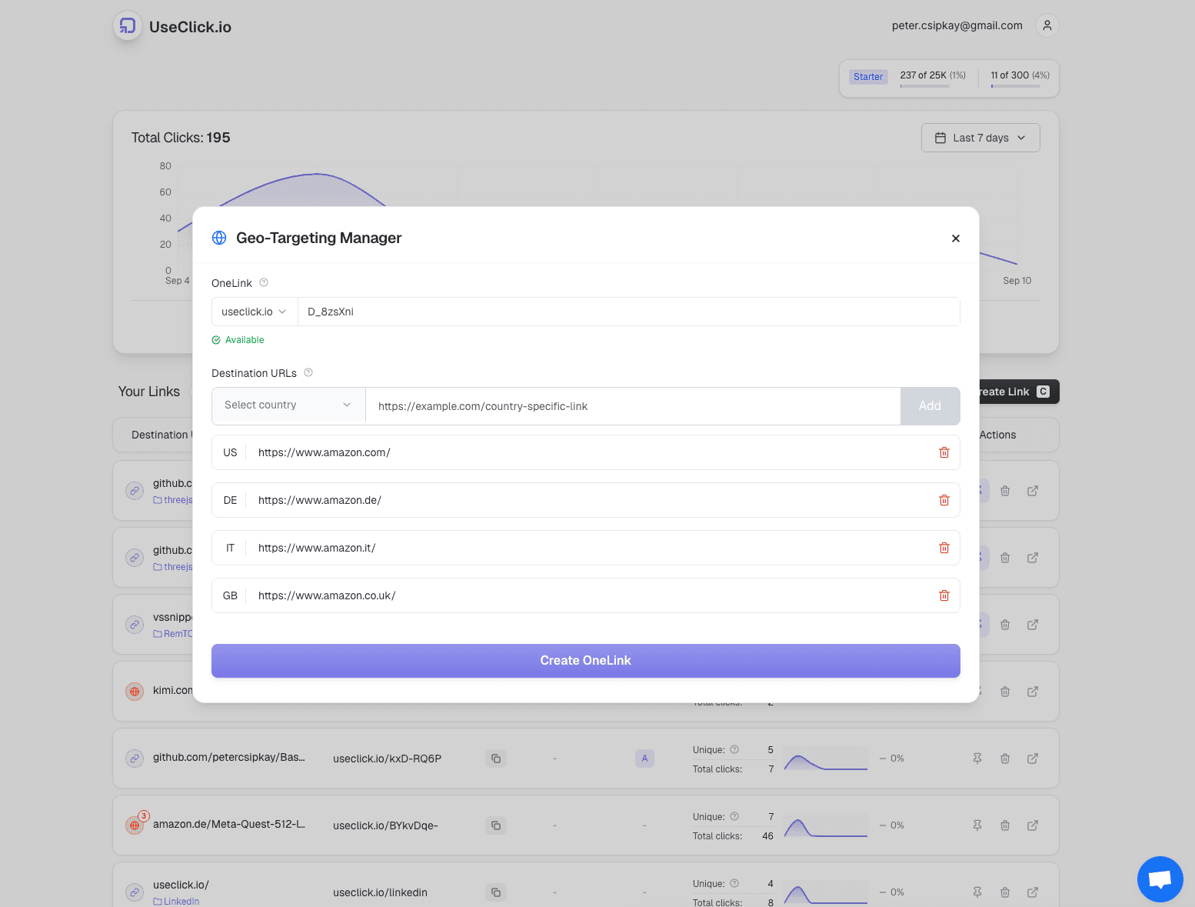Image resolution: width=1195 pixels, height=907 pixels.
Task: Open the chat support bubble
Action: click(1160, 879)
